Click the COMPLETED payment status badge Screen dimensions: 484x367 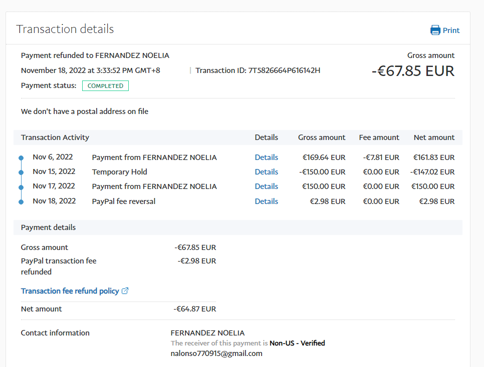coord(105,86)
